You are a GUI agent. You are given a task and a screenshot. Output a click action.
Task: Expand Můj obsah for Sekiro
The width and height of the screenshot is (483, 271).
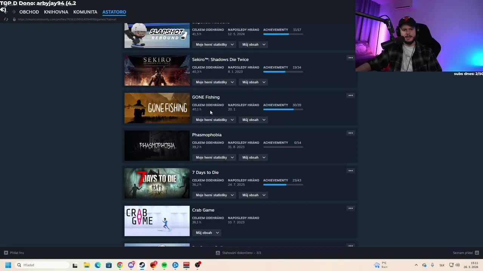(x=254, y=82)
